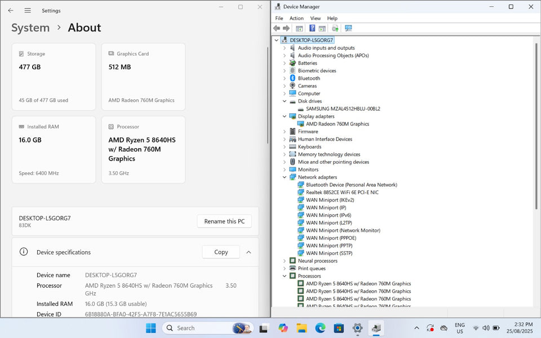Toggle the show/hide action pane toolbar icon
Viewport: 541px width, 338px height.
pyautogui.click(x=322, y=28)
